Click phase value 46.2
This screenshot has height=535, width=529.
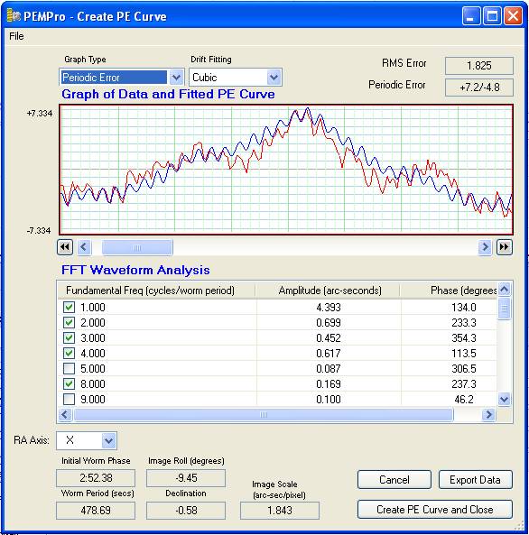pos(464,400)
